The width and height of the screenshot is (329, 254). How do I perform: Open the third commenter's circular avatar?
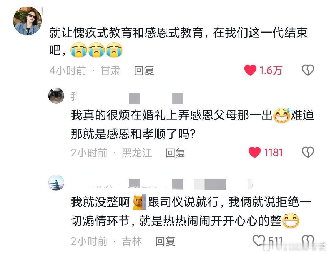click(56, 183)
